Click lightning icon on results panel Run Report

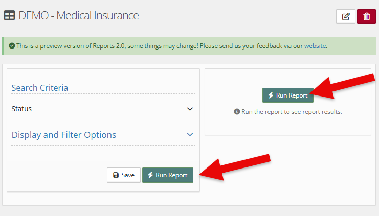coord(271,95)
